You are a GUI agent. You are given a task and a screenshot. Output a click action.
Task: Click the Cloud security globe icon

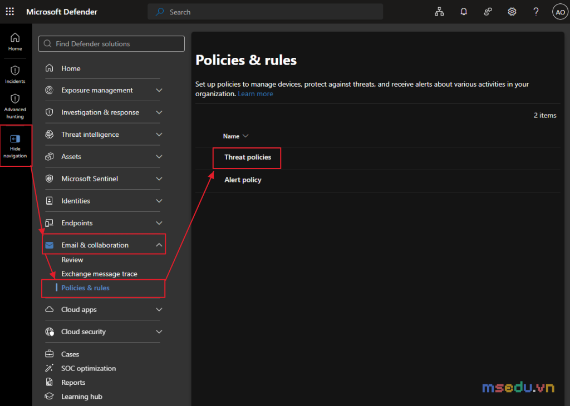click(50, 331)
